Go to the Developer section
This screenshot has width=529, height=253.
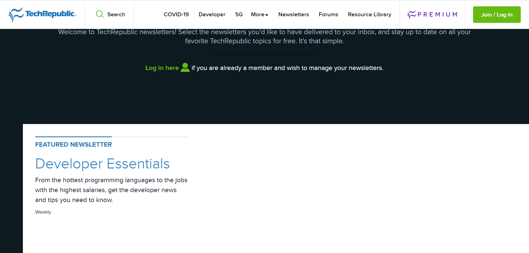212,14
